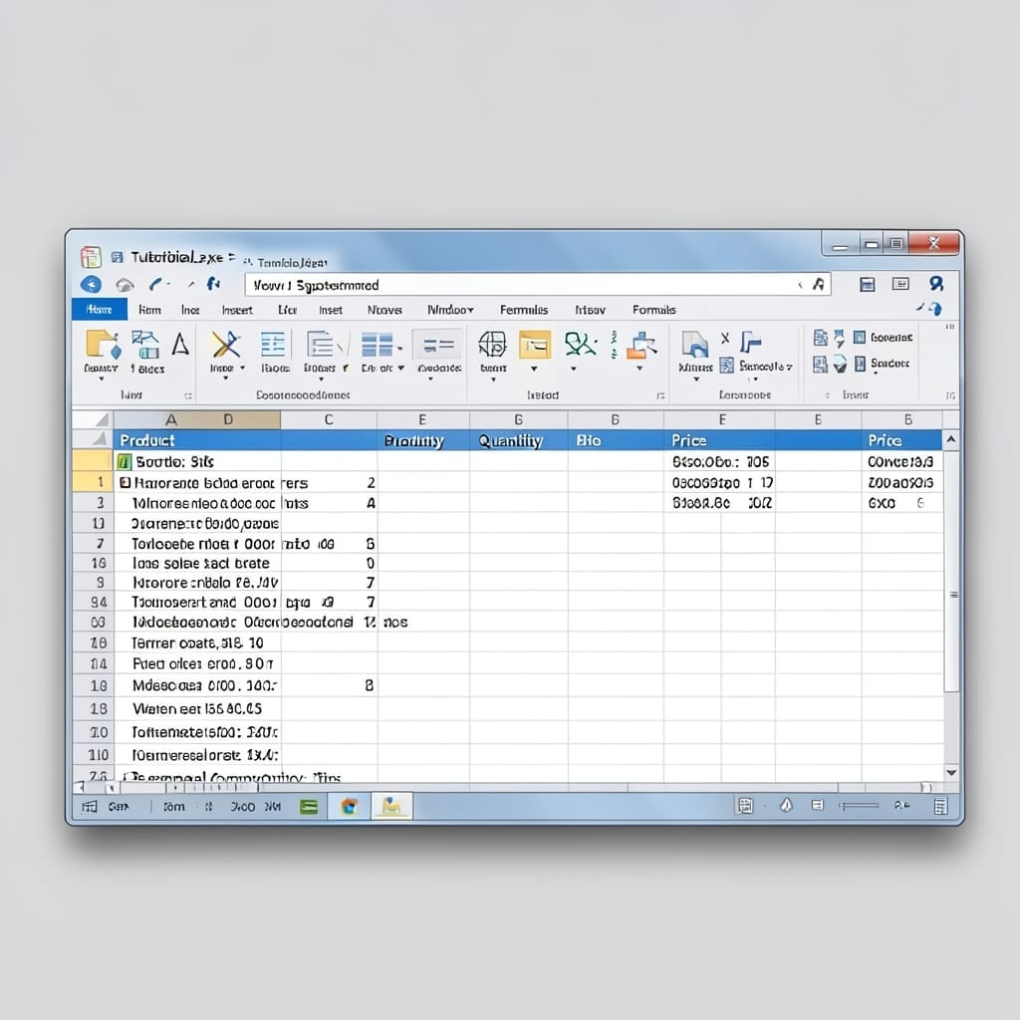
Task: Click the Gooenas button
Action: (883, 338)
